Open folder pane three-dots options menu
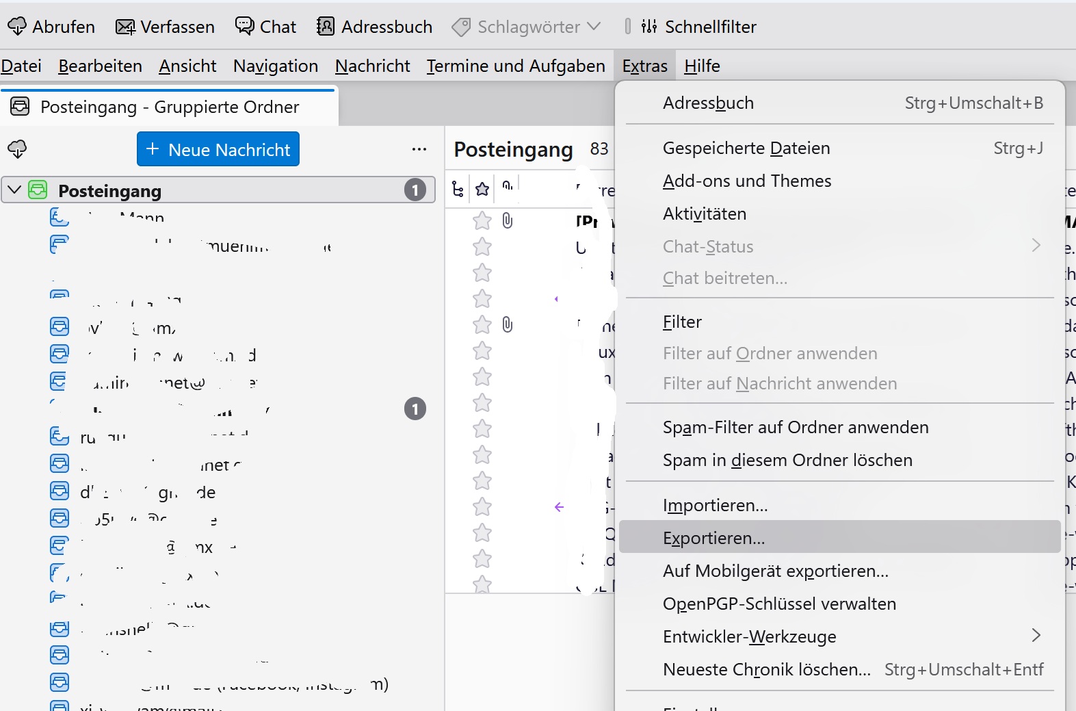Image resolution: width=1076 pixels, height=711 pixels. click(x=419, y=149)
